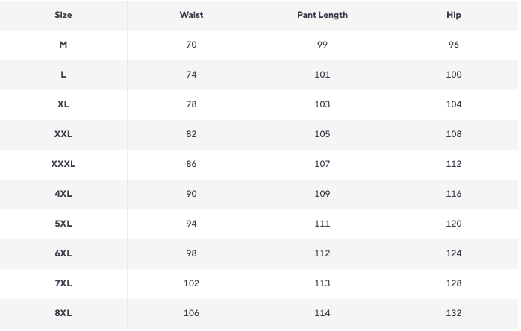
Task: Select the 4XL size row label
Action: 63,194
